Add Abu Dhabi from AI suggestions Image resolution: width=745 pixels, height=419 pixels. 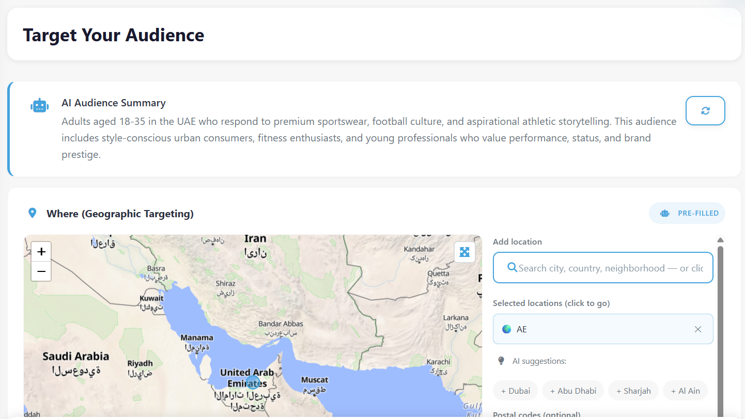573,391
